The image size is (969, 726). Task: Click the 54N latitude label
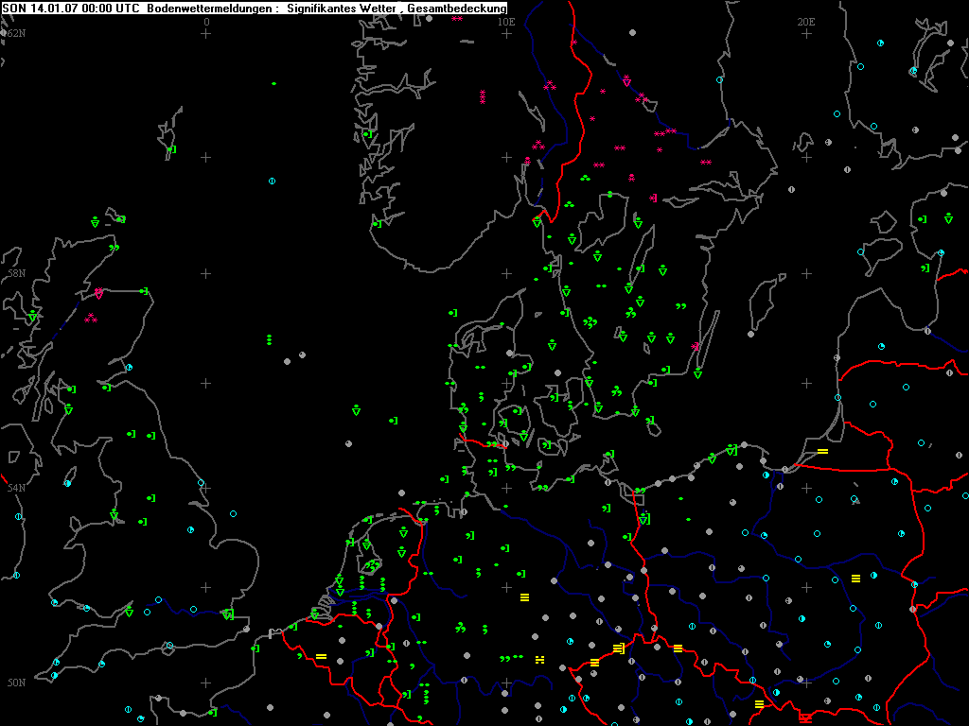15,488
